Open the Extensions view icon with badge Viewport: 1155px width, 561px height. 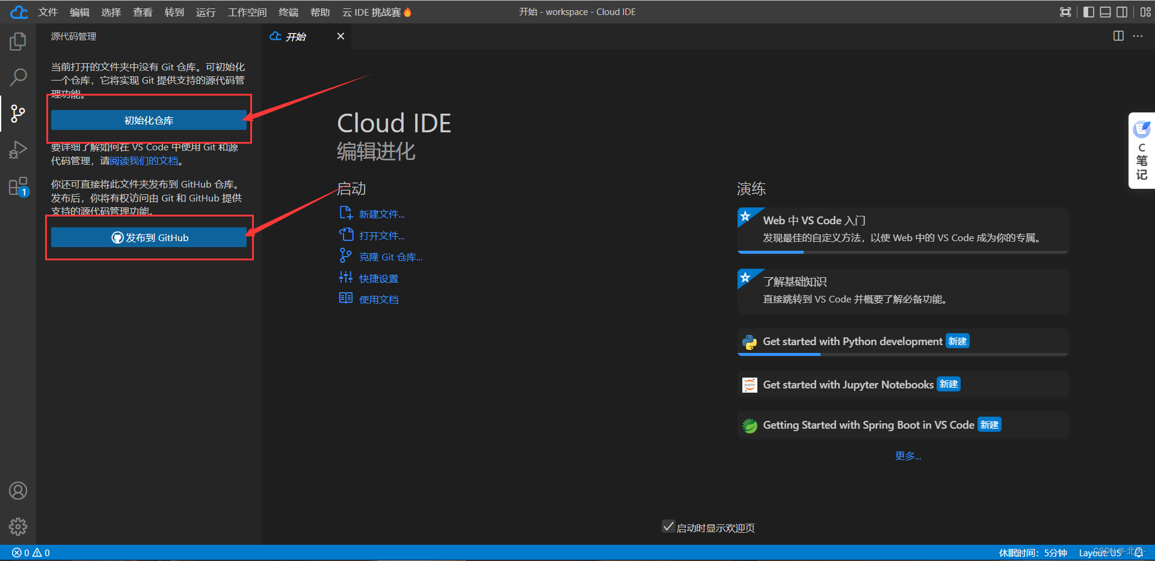18,186
